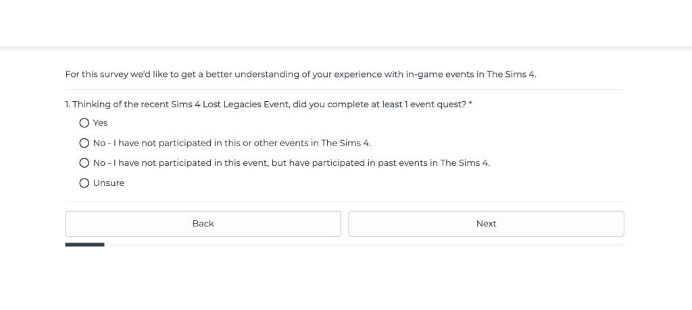This screenshot has width=692, height=310.
Task: Click divider line above the Back button
Action: (x=345, y=201)
